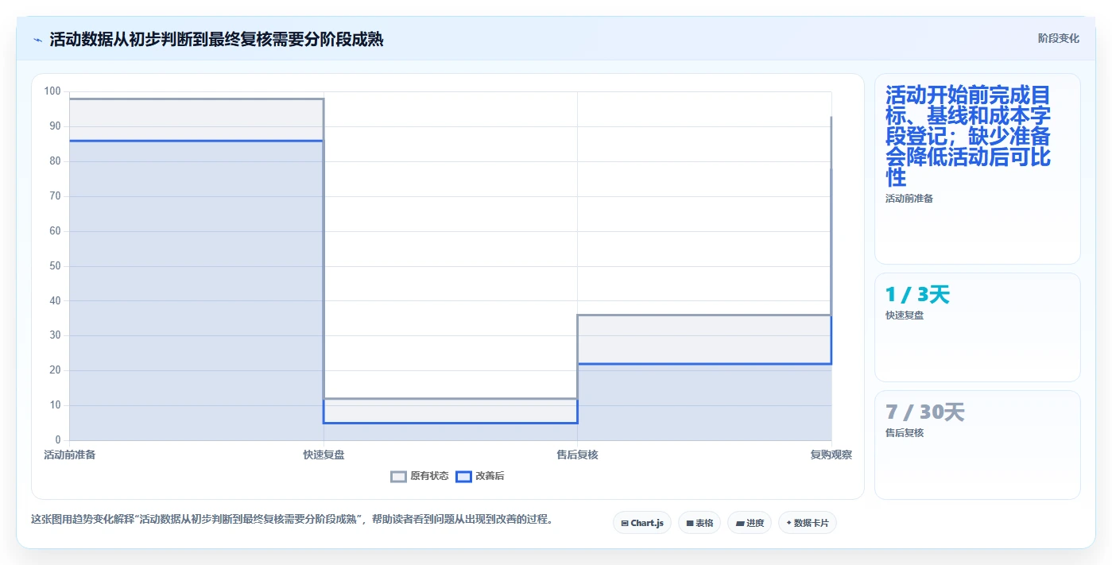Click the 活动前准备 caption in the top side card
This screenshot has width=1112, height=565.
coord(909,199)
